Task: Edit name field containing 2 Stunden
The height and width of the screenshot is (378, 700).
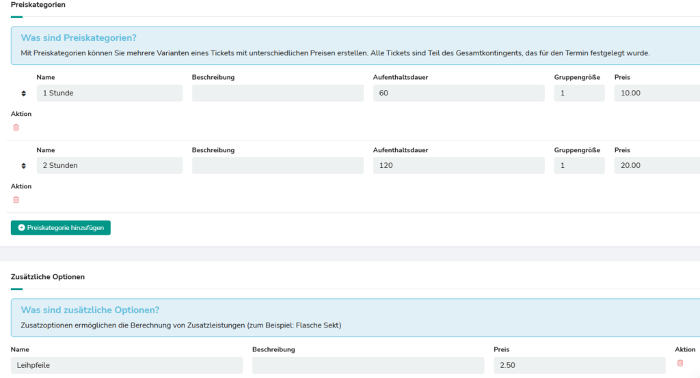Action: pyautogui.click(x=109, y=166)
